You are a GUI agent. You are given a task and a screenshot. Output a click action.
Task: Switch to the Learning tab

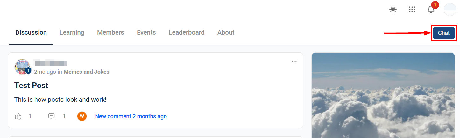72,32
